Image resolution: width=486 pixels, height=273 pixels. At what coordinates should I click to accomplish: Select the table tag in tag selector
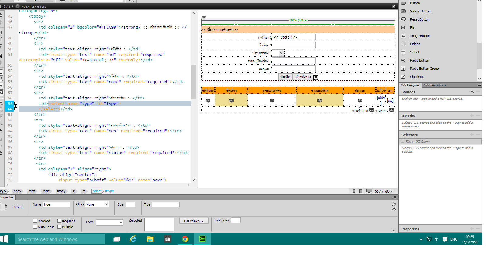[46, 191]
